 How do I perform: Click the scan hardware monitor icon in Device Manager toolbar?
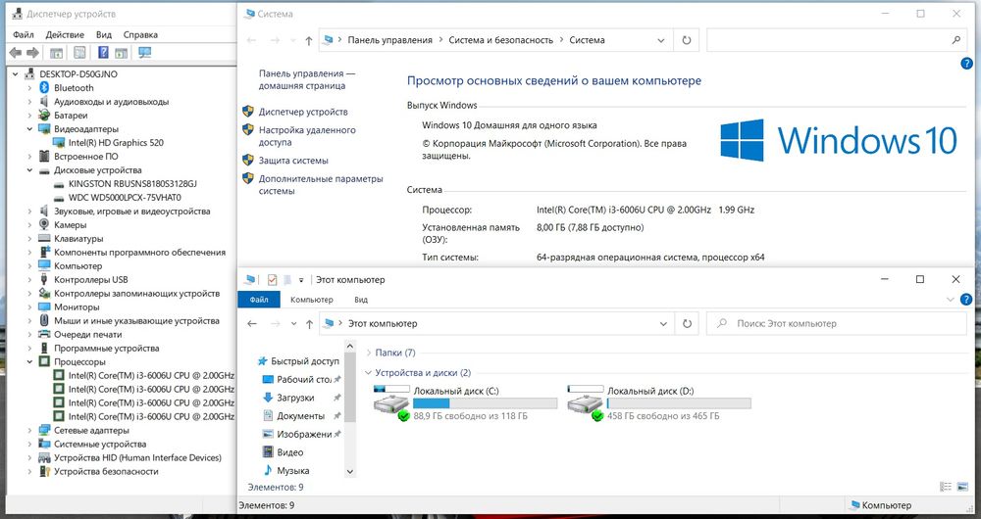145,53
